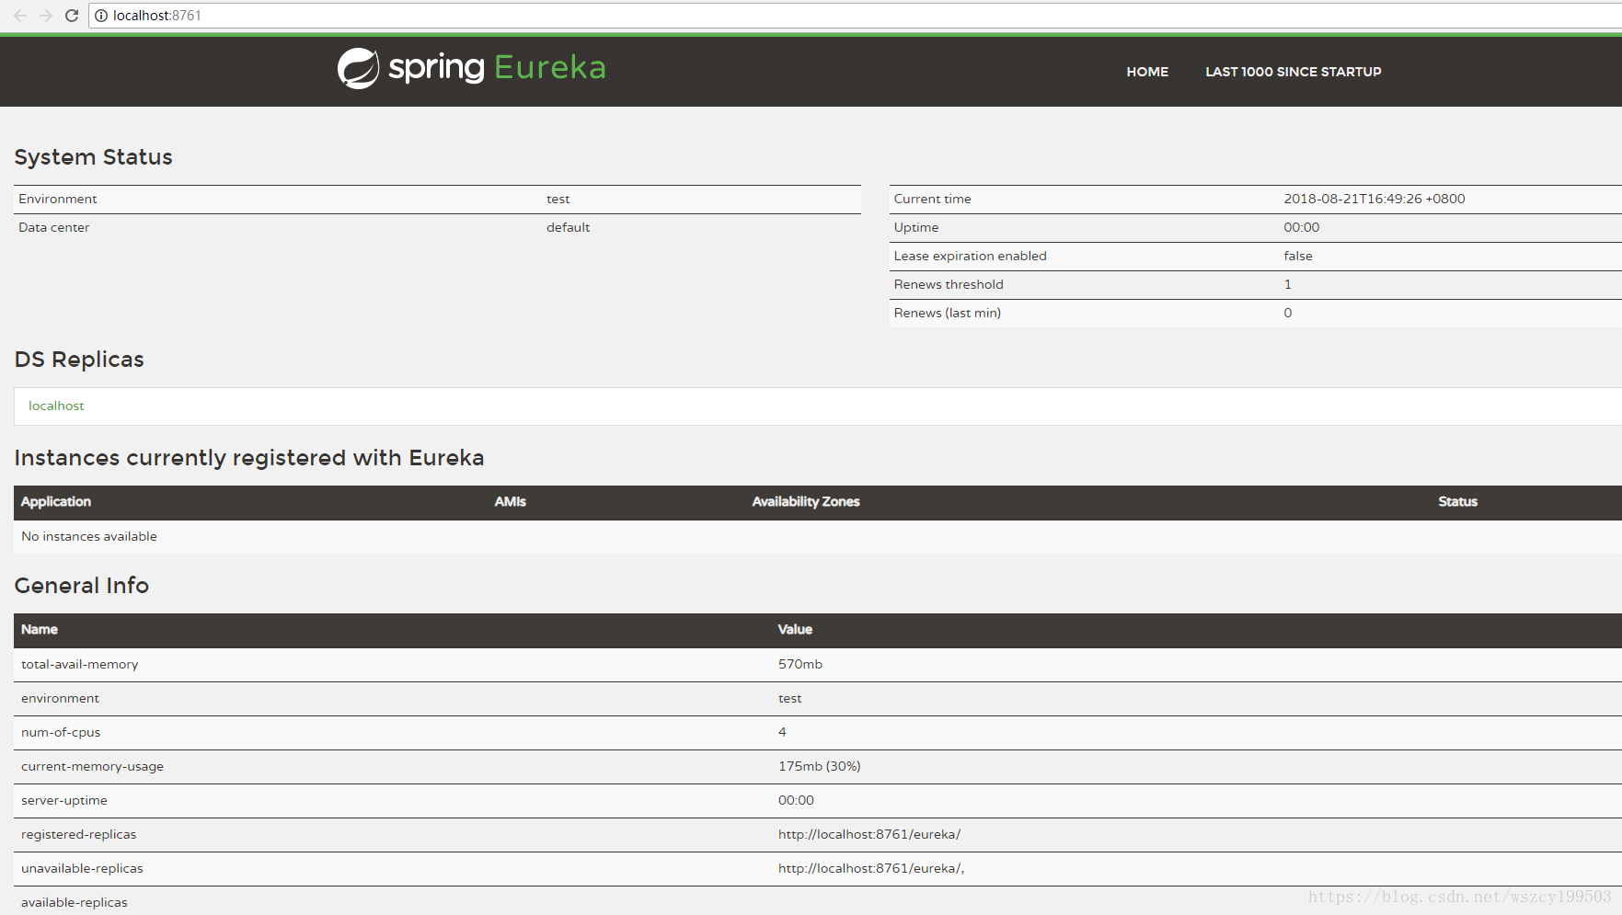Click the Availability Zones column header
The width and height of the screenshot is (1622, 915).
[x=806, y=501]
